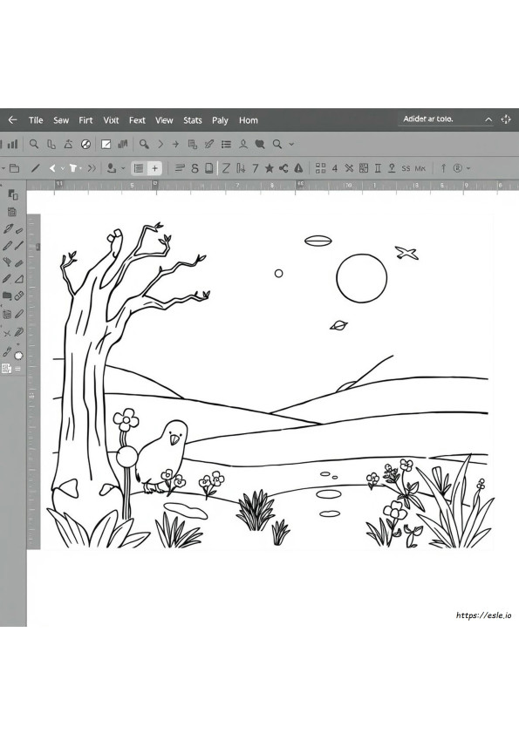Open the View menu
This screenshot has width=519, height=734.
tap(164, 120)
